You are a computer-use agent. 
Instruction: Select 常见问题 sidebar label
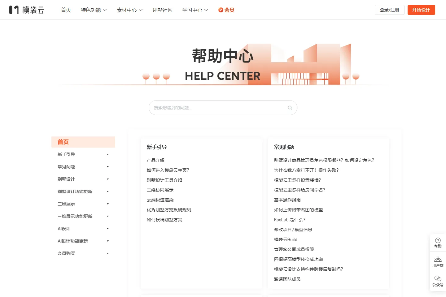point(66,167)
